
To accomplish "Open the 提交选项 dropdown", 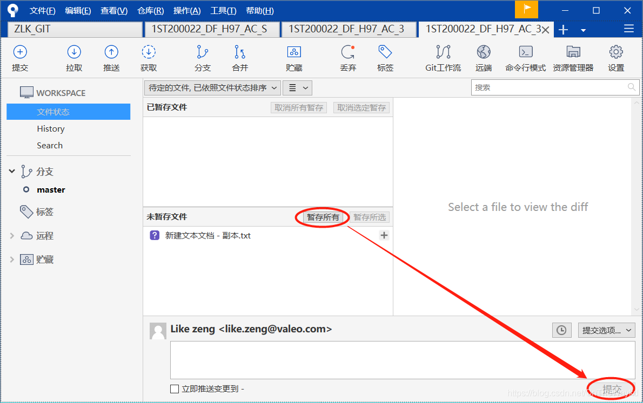I will [606, 330].
